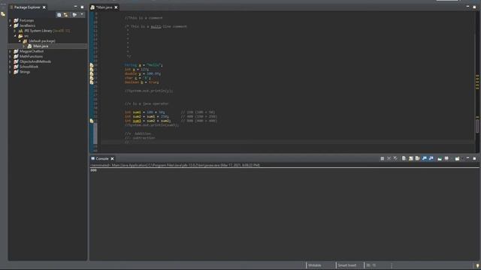Maximize the Console view
Screen dimensions: 481x270
click(474, 158)
